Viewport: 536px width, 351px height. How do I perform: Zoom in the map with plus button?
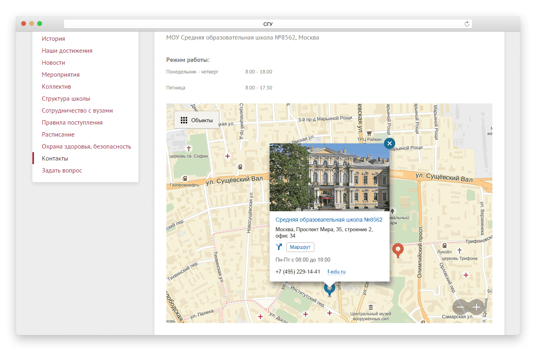coord(476,307)
